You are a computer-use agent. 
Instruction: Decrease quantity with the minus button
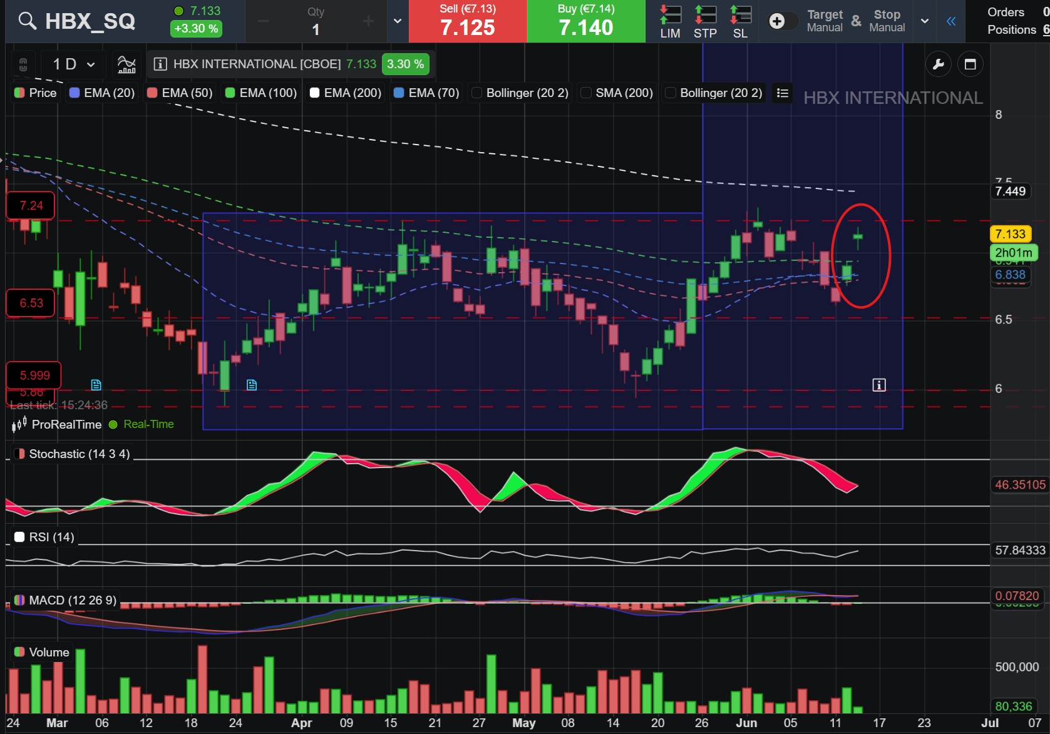(264, 22)
